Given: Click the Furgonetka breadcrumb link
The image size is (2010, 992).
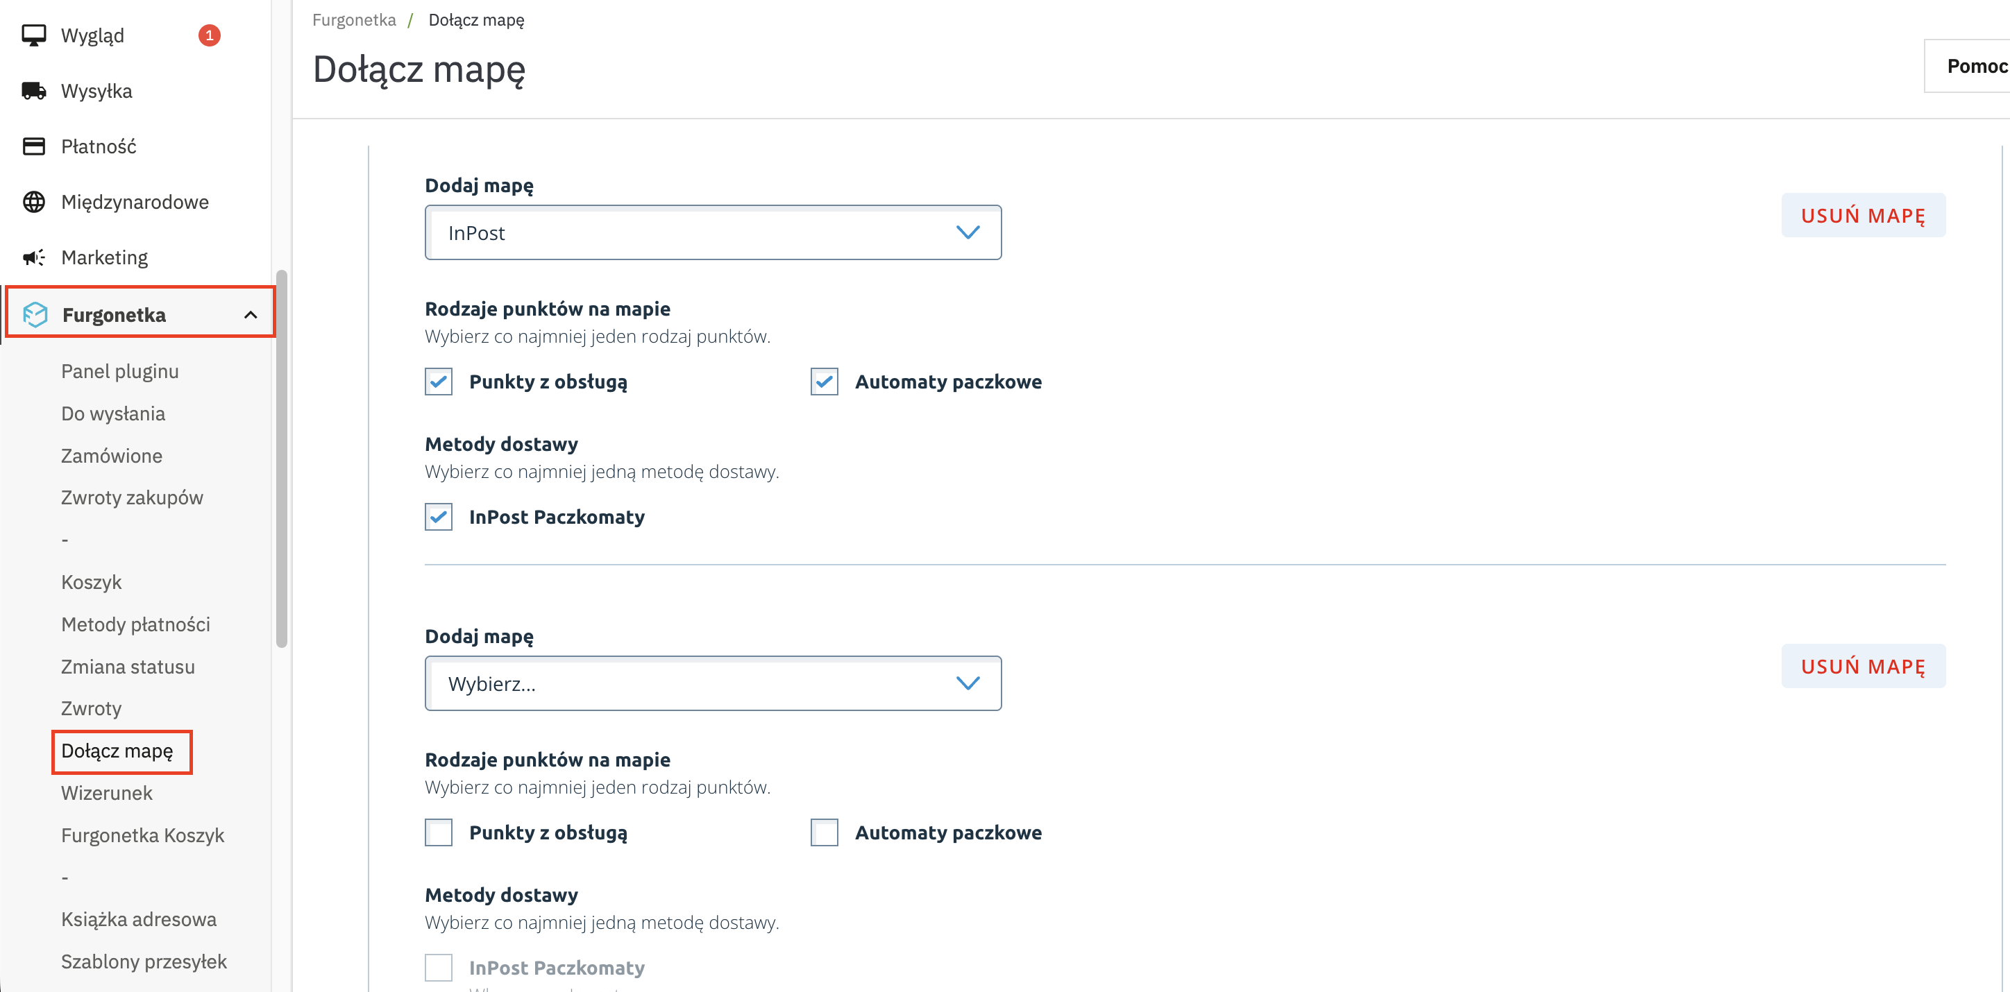Looking at the screenshot, I should pos(353,19).
